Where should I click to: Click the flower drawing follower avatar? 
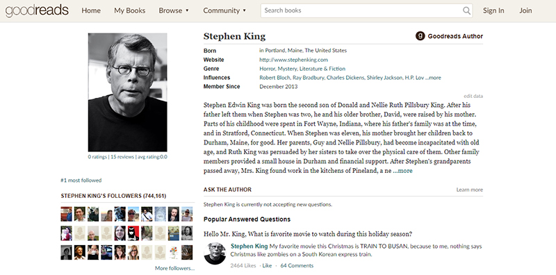(174, 252)
